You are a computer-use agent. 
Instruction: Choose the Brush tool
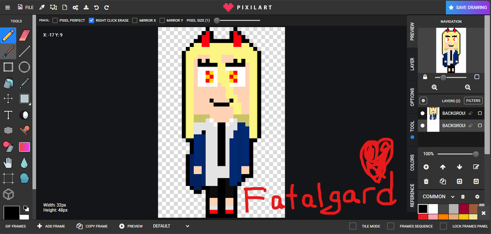[8, 51]
